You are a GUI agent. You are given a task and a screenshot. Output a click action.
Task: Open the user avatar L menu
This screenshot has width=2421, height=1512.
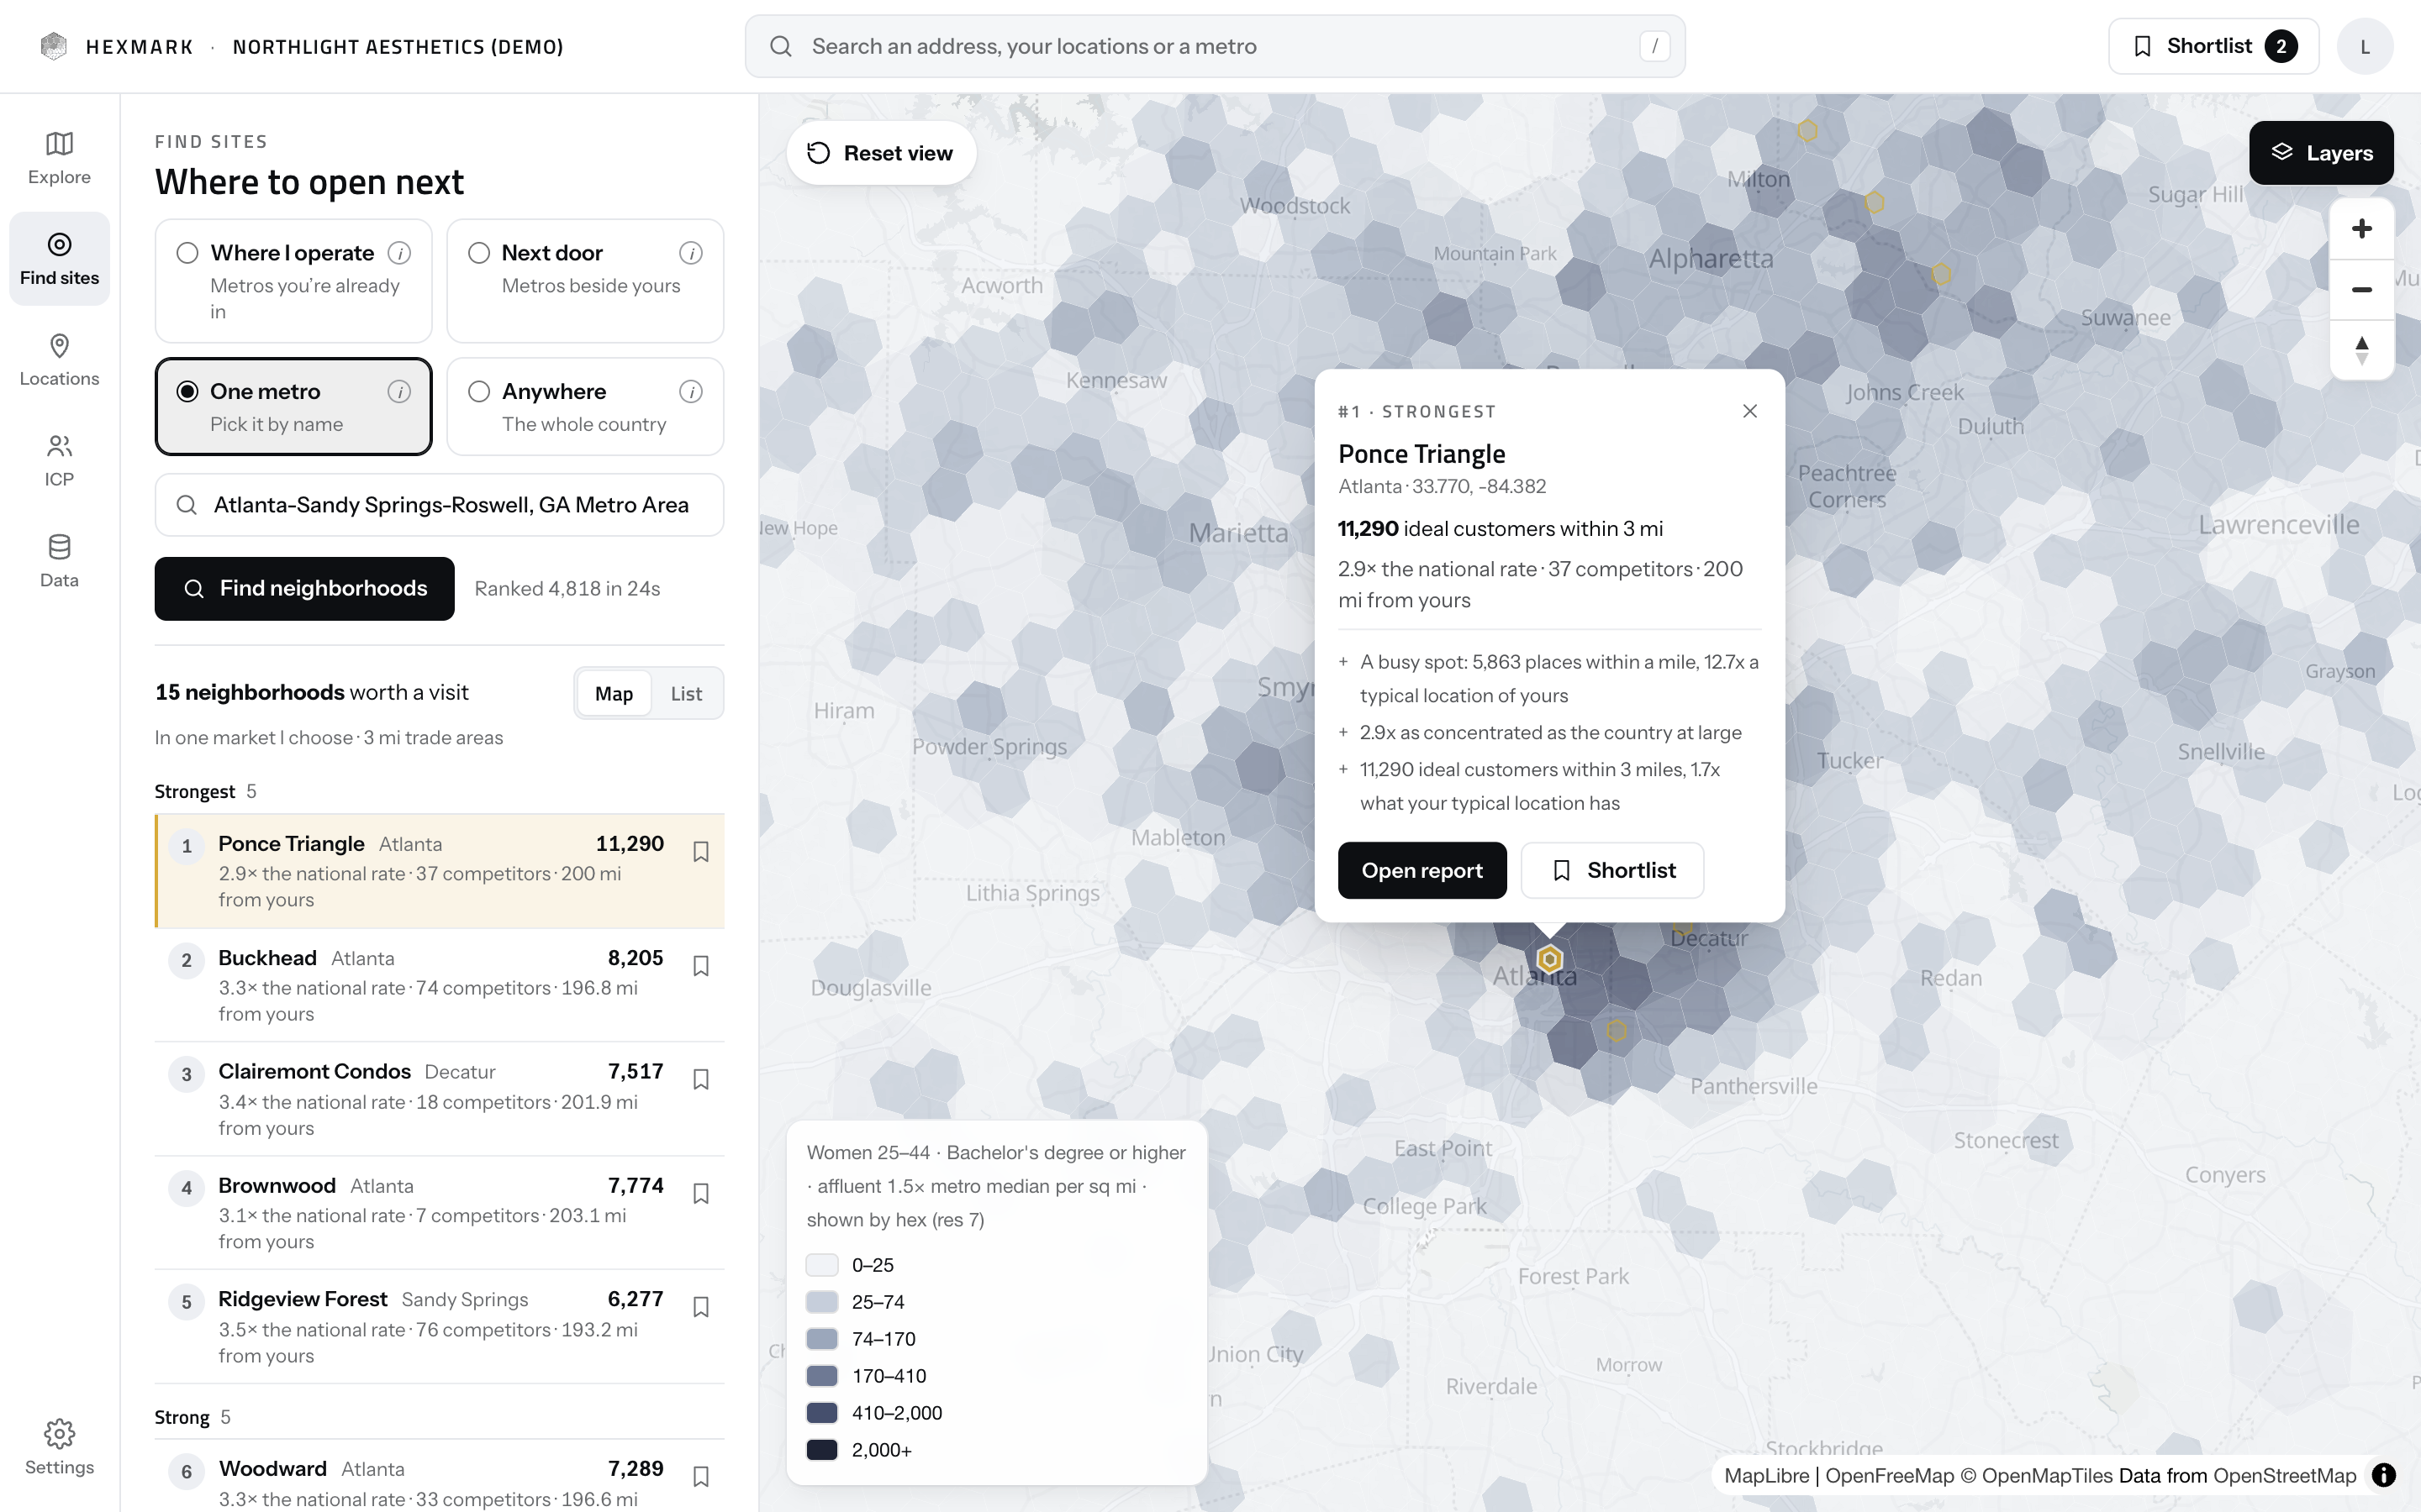pyautogui.click(x=2365, y=46)
